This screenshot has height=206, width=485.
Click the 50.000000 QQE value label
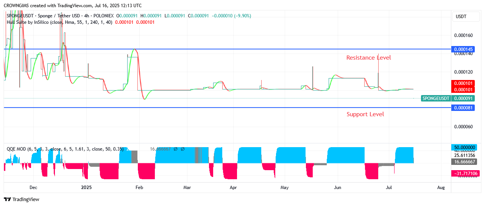[x=463, y=147]
